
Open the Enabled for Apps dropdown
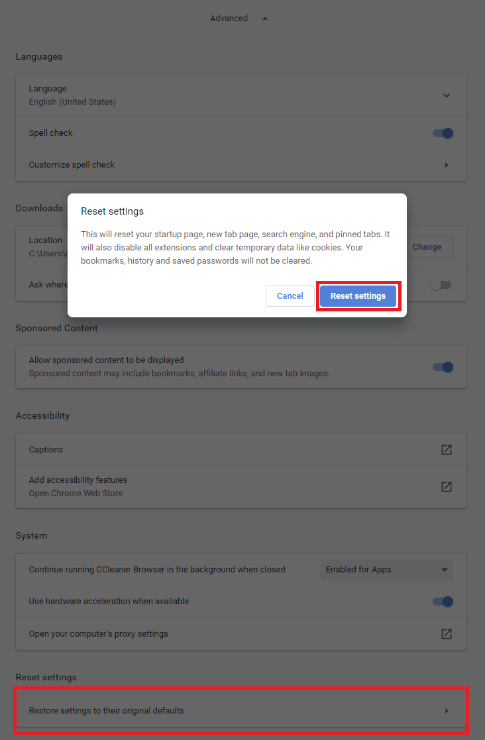(x=386, y=569)
